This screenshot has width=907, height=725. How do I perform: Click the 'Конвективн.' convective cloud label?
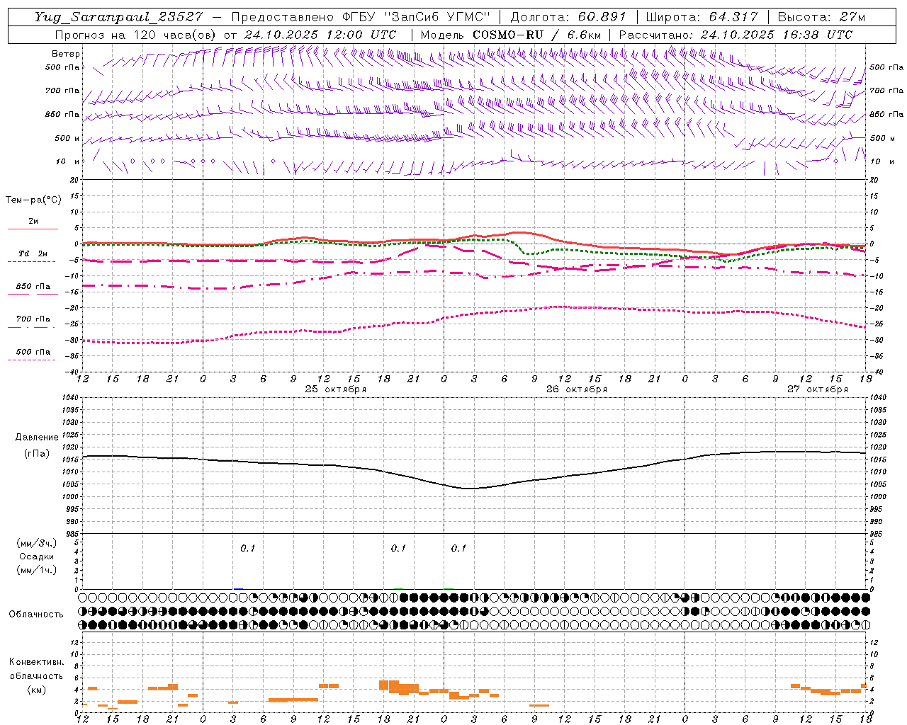(37, 662)
